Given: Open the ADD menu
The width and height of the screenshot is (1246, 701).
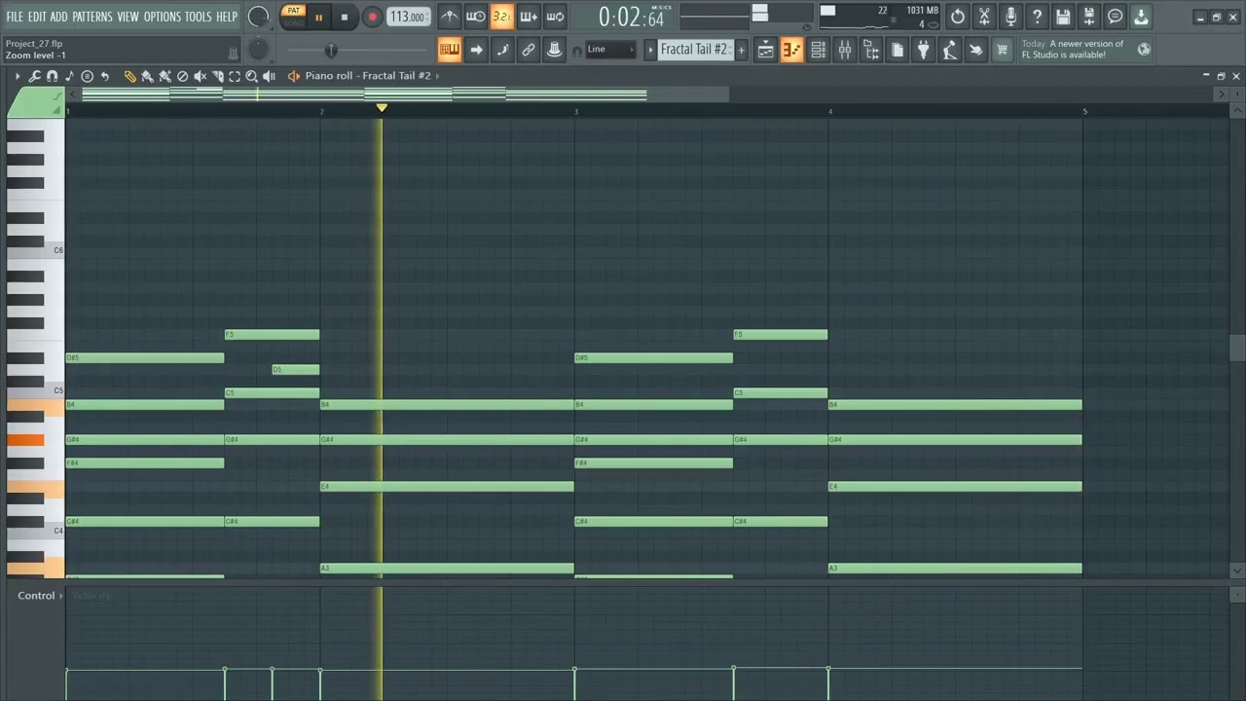Looking at the screenshot, I should point(58,17).
